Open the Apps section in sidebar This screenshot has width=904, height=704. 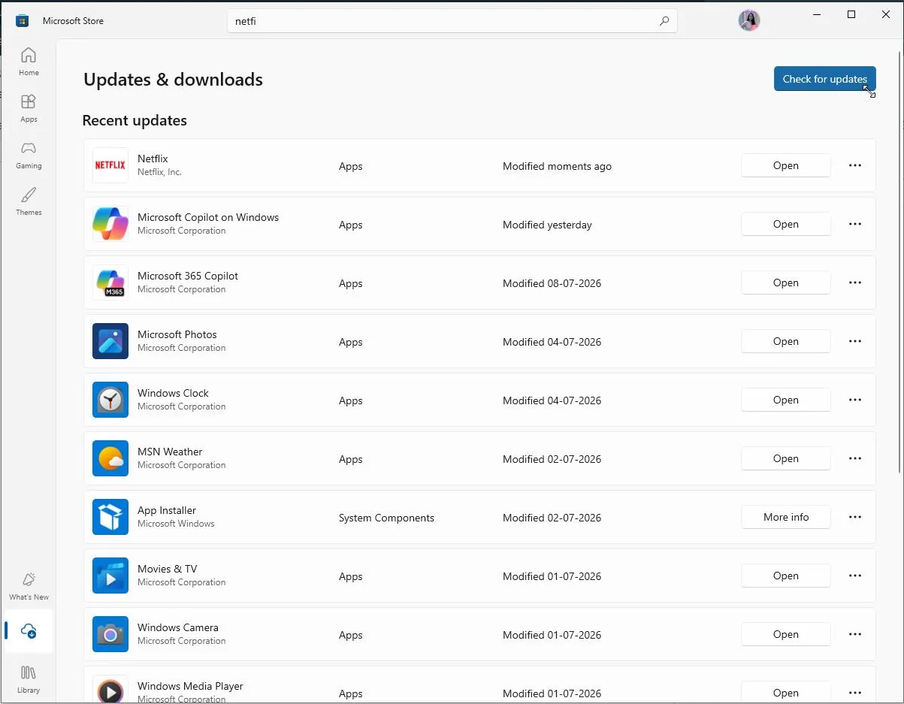pyautogui.click(x=29, y=108)
